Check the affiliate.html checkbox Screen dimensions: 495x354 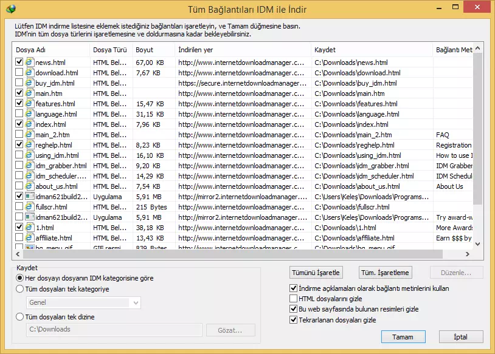tap(19, 237)
